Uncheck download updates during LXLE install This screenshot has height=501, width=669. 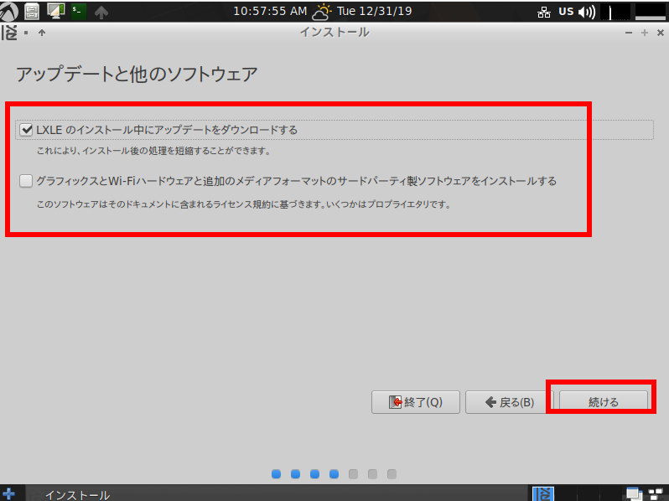point(26,130)
